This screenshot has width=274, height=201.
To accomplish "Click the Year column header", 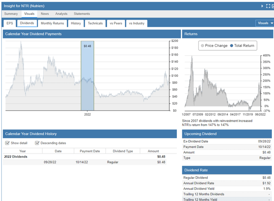I will [23, 151].
